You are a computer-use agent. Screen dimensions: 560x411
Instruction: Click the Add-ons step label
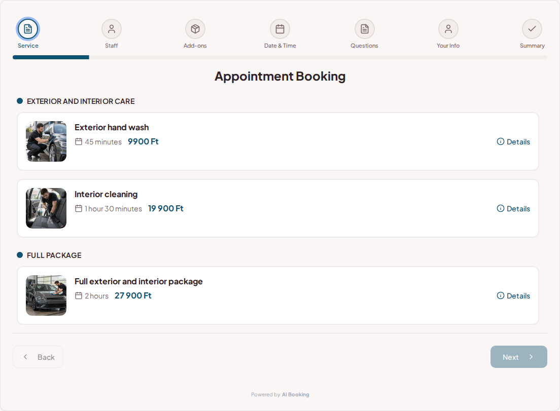[195, 46]
